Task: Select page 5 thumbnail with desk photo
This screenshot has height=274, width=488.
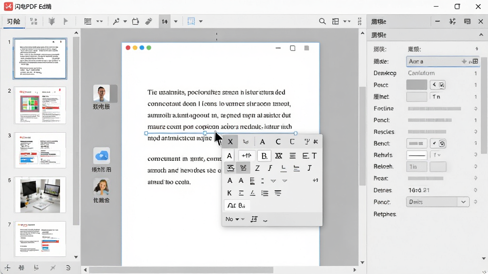Action: coord(40,195)
